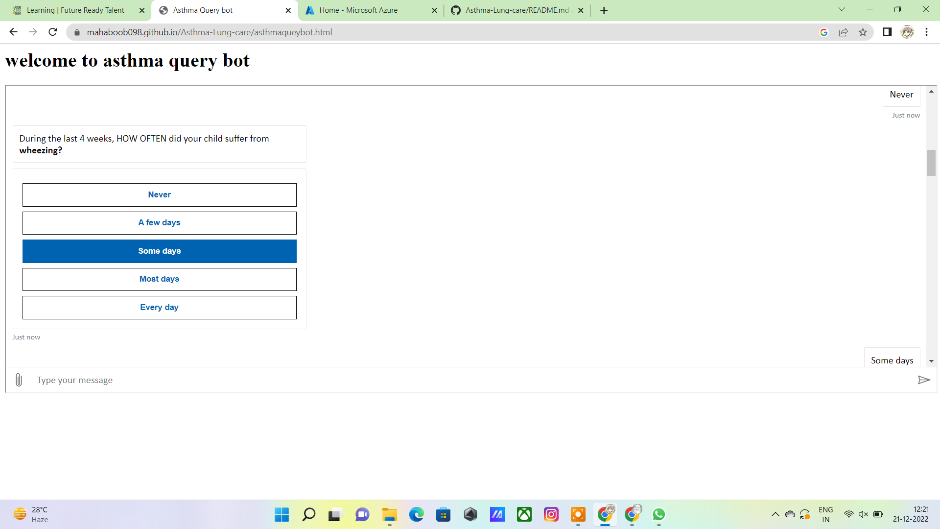Click chat scrollbar down arrow
Viewport: 940px width, 529px height.
[931, 361]
